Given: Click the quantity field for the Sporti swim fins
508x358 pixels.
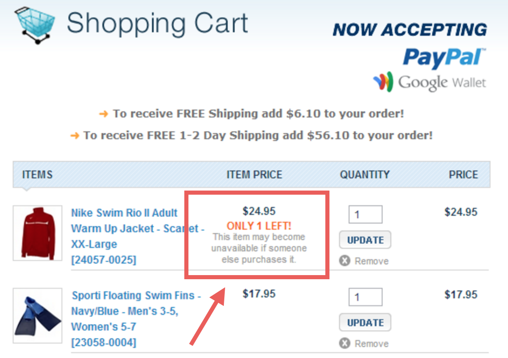Looking at the screenshot, I should point(365,297).
